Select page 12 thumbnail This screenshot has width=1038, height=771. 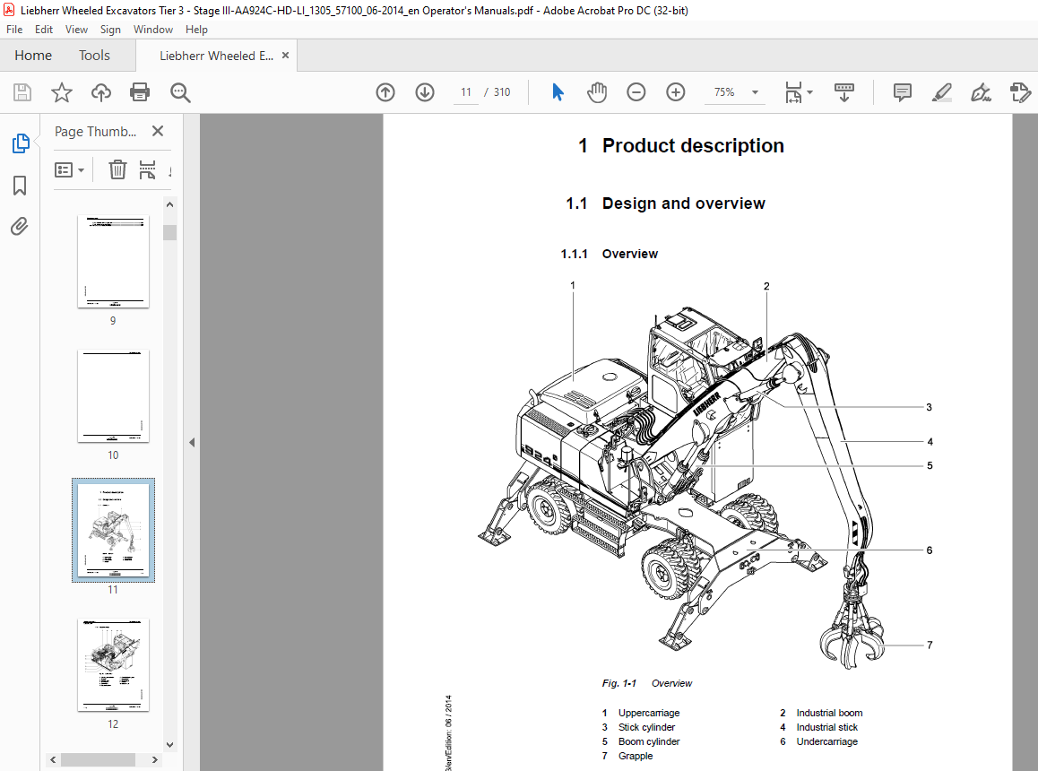coord(113,665)
